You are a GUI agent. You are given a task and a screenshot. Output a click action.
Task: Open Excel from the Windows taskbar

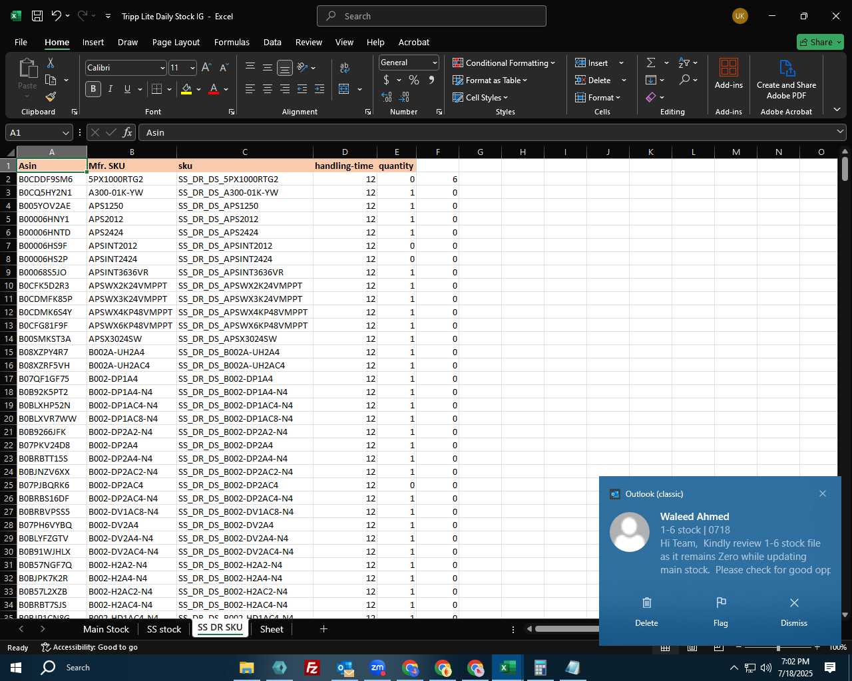coord(508,668)
